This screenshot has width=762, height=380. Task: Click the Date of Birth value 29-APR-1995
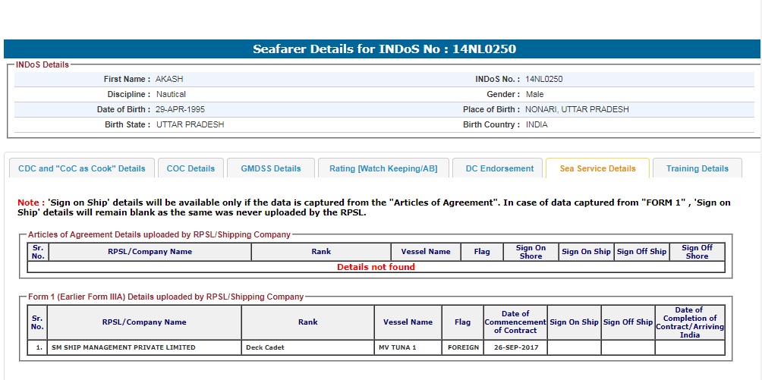coord(180,109)
